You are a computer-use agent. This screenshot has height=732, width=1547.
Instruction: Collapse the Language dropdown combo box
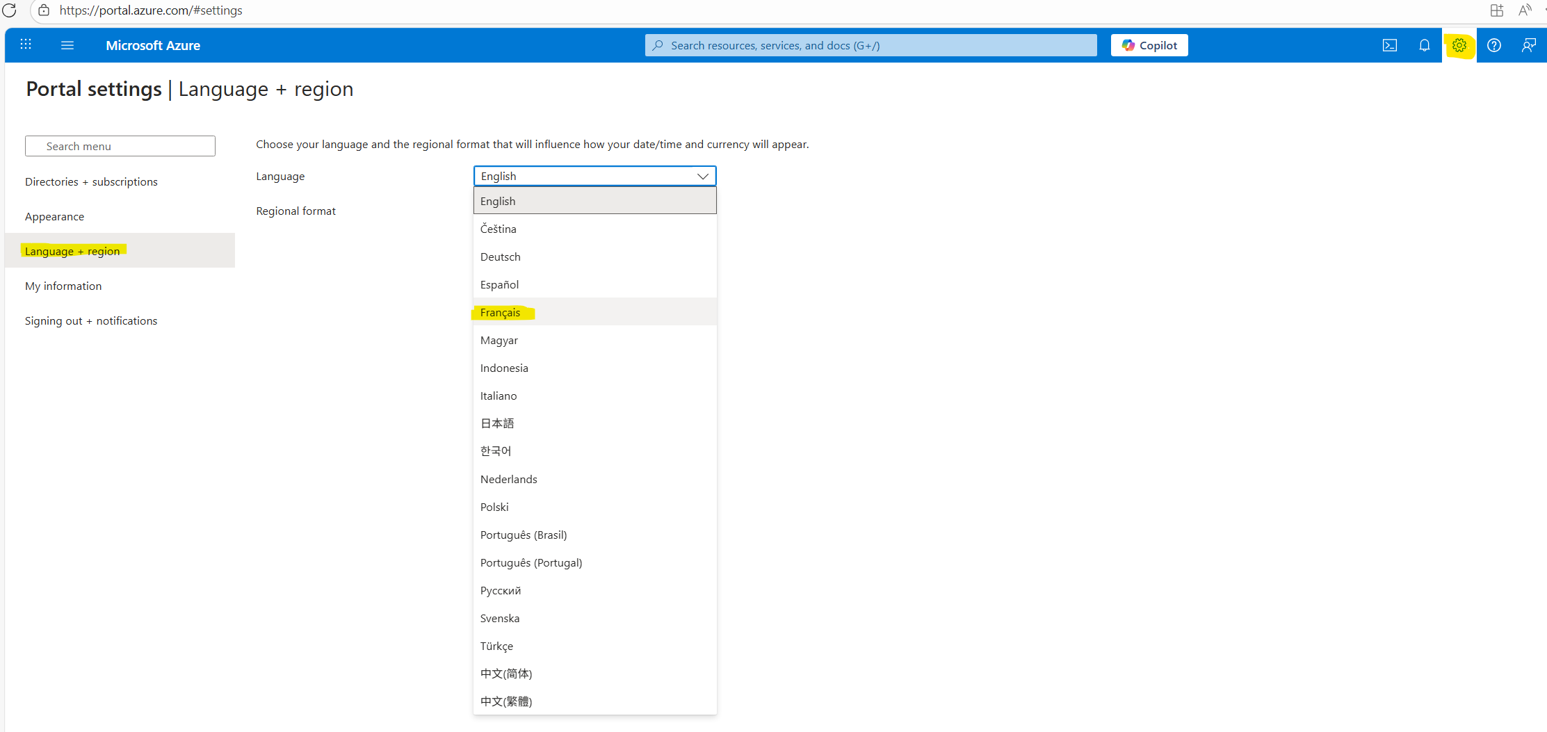[594, 176]
